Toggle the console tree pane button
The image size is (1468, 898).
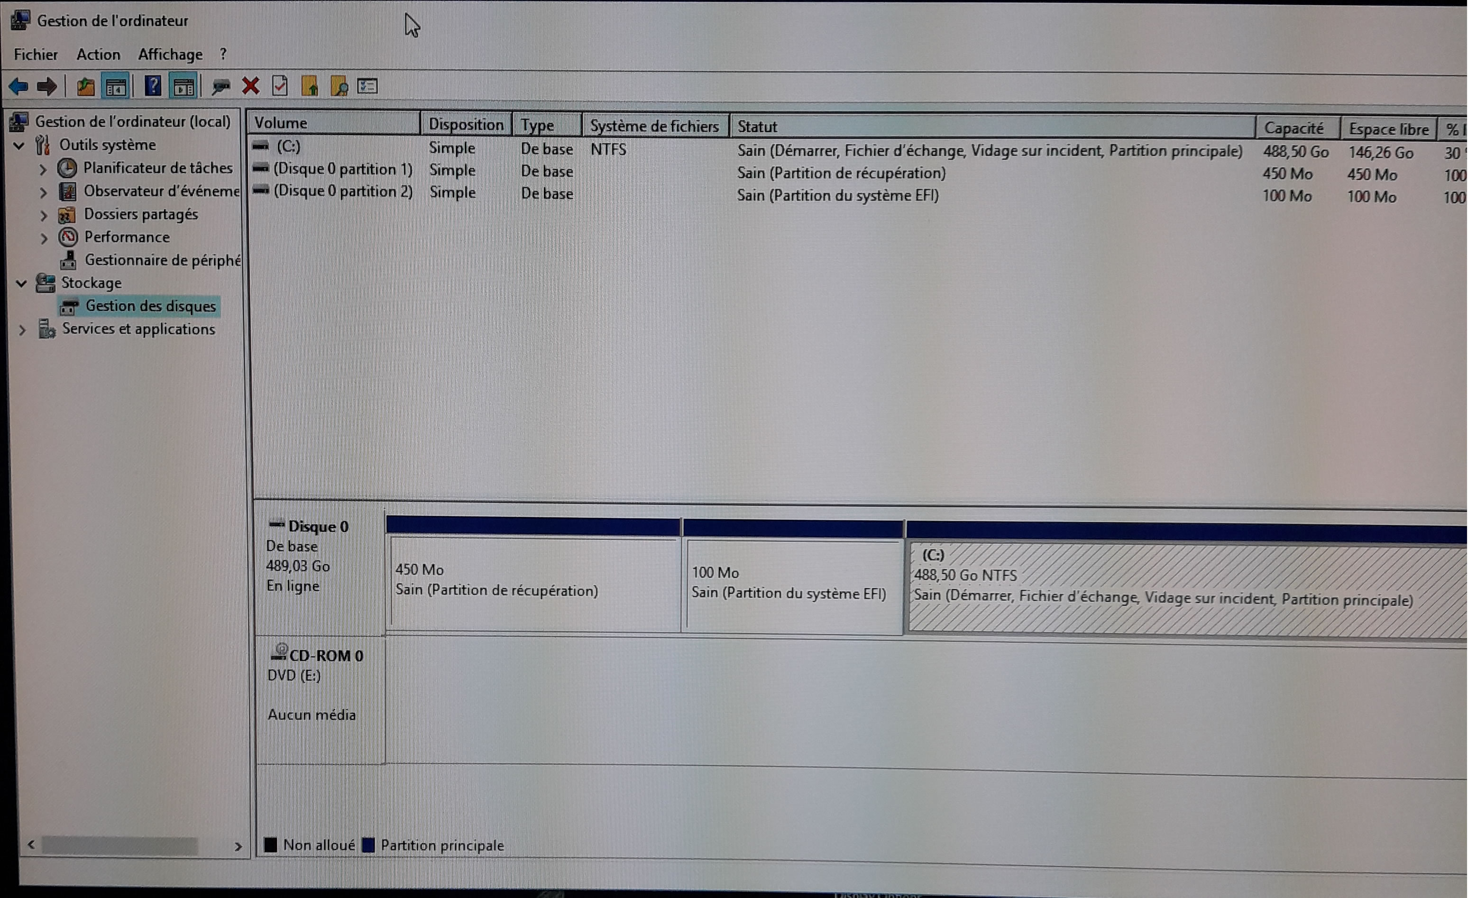[116, 88]
